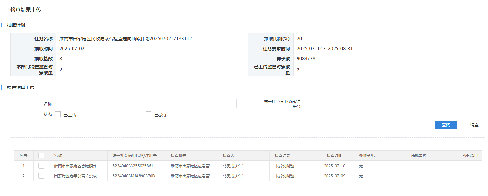The width and height of the screenshot is (488, 196).
Task: Click the 检查机关 column header
Action: click(192, 155)
